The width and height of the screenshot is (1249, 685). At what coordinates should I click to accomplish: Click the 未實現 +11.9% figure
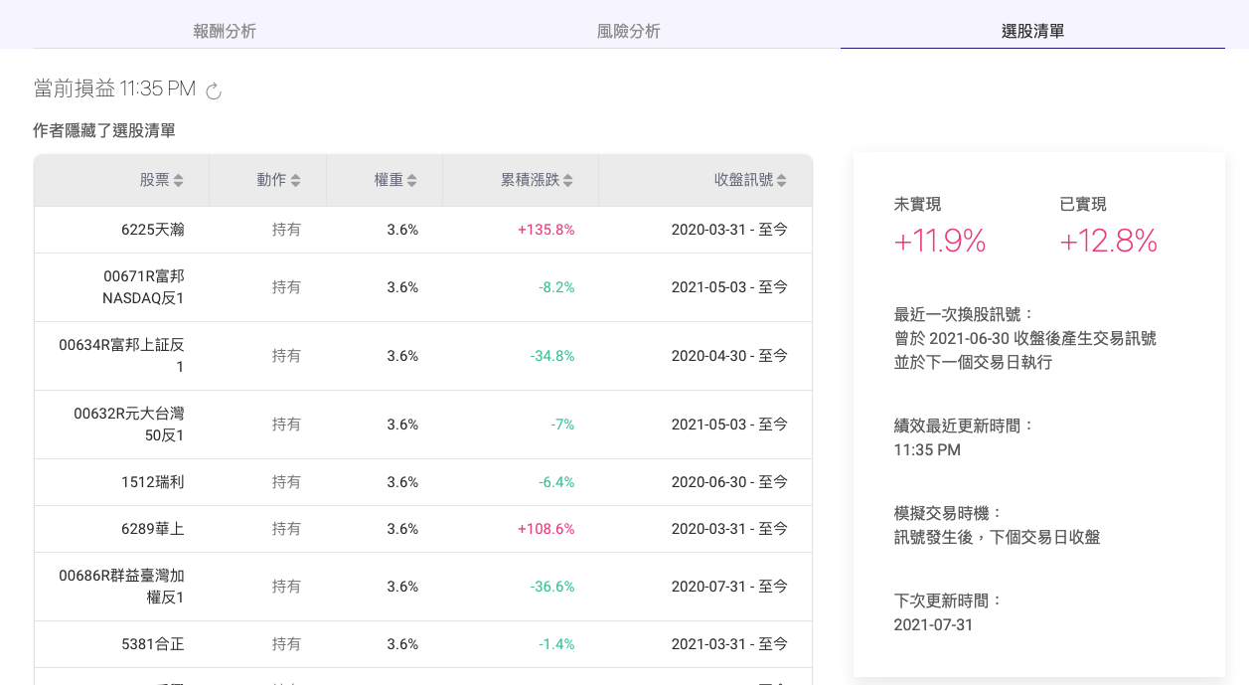click(939, 241)
